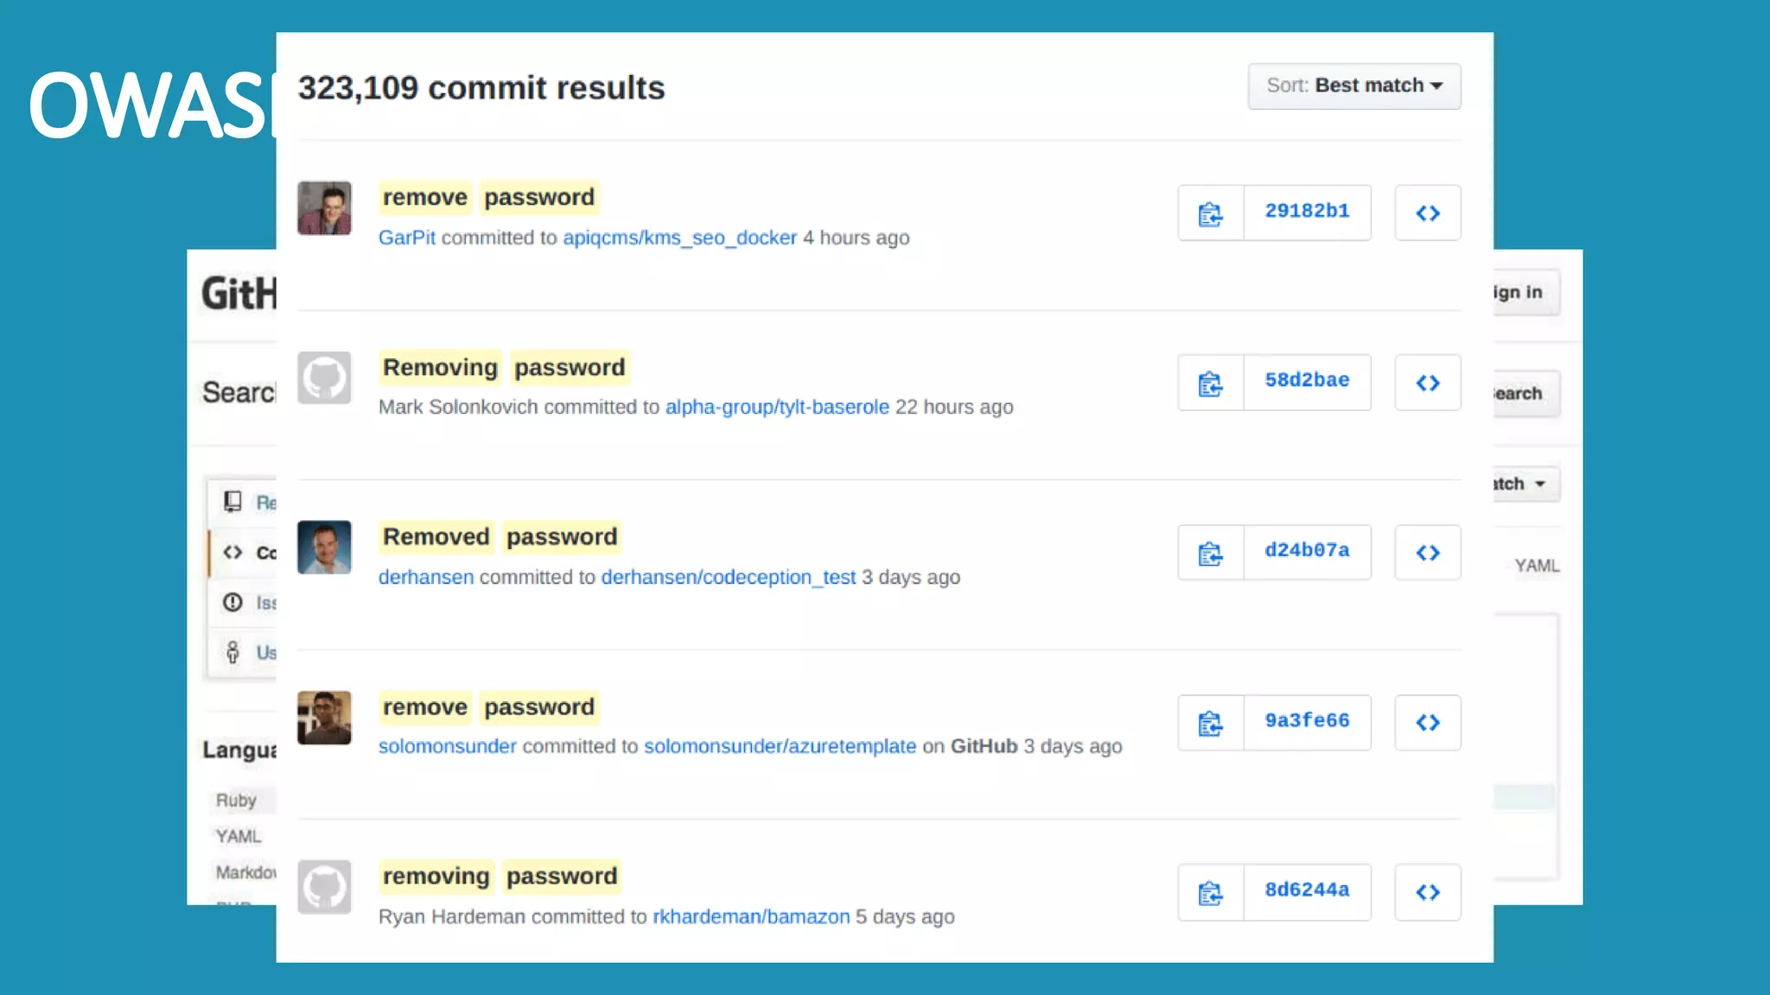Screen dimensions: 1770x995
Task: Open the partially hidden sort dropdown
Action: point(1526,484)
